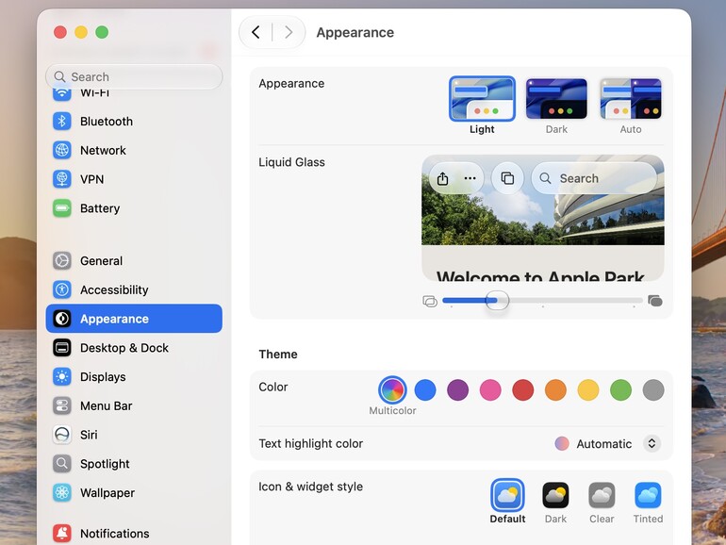The width and height of the screenshot is (726, 545).
Task: Click the General gear icon
Action: [61, 260]
